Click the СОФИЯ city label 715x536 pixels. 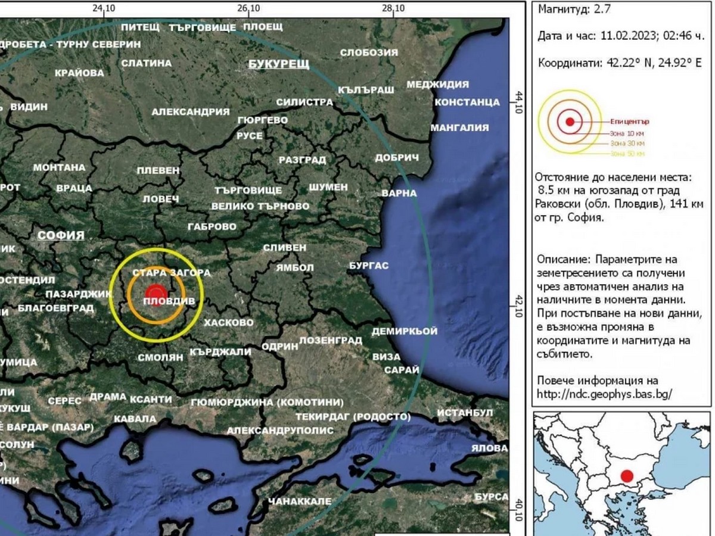tap(61, 235)
